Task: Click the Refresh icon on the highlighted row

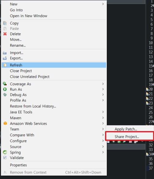Action: (x=5, y=65)
